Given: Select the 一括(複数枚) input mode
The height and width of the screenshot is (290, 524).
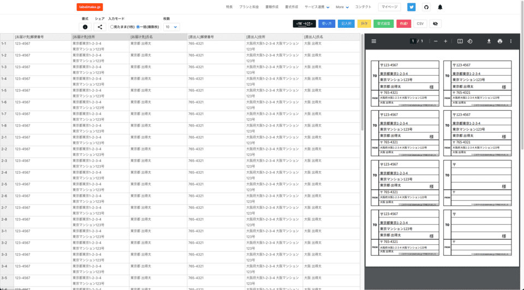Looking at the screenshot, I should click(x=138, y=27).
